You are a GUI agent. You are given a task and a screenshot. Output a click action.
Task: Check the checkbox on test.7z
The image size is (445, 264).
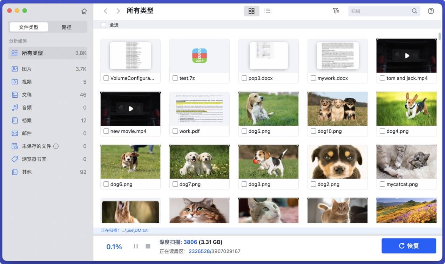[x=175, y=78]
